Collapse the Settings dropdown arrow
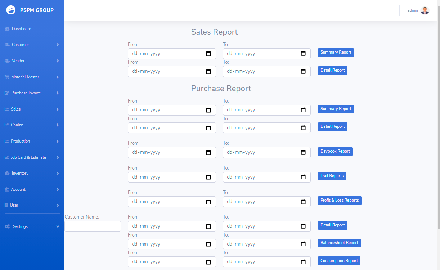440x270 pixels. coord(58,226)
